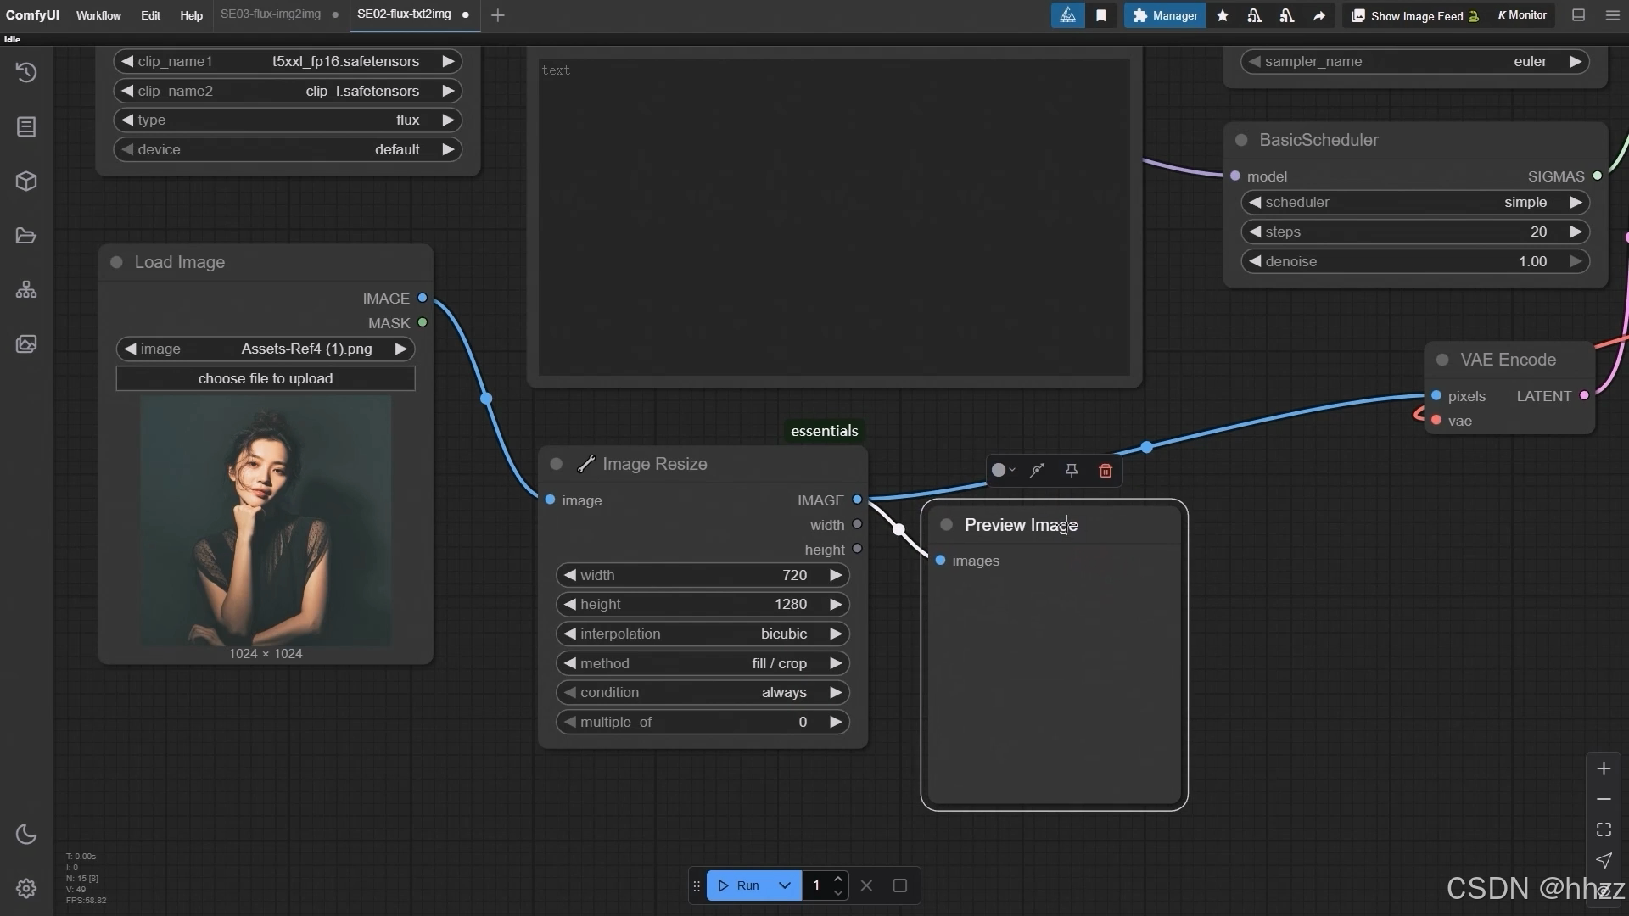Collapse the Image Resize node dot
This screenshot has width=1629, height=916.
click(x=557, y=464)
